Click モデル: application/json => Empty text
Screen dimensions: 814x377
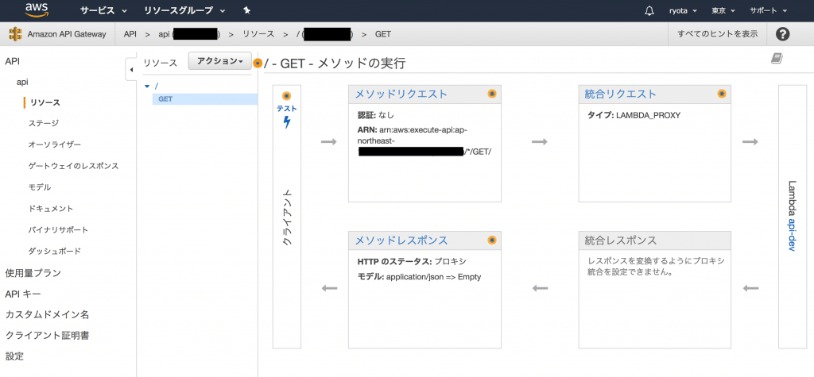point(420,277)
